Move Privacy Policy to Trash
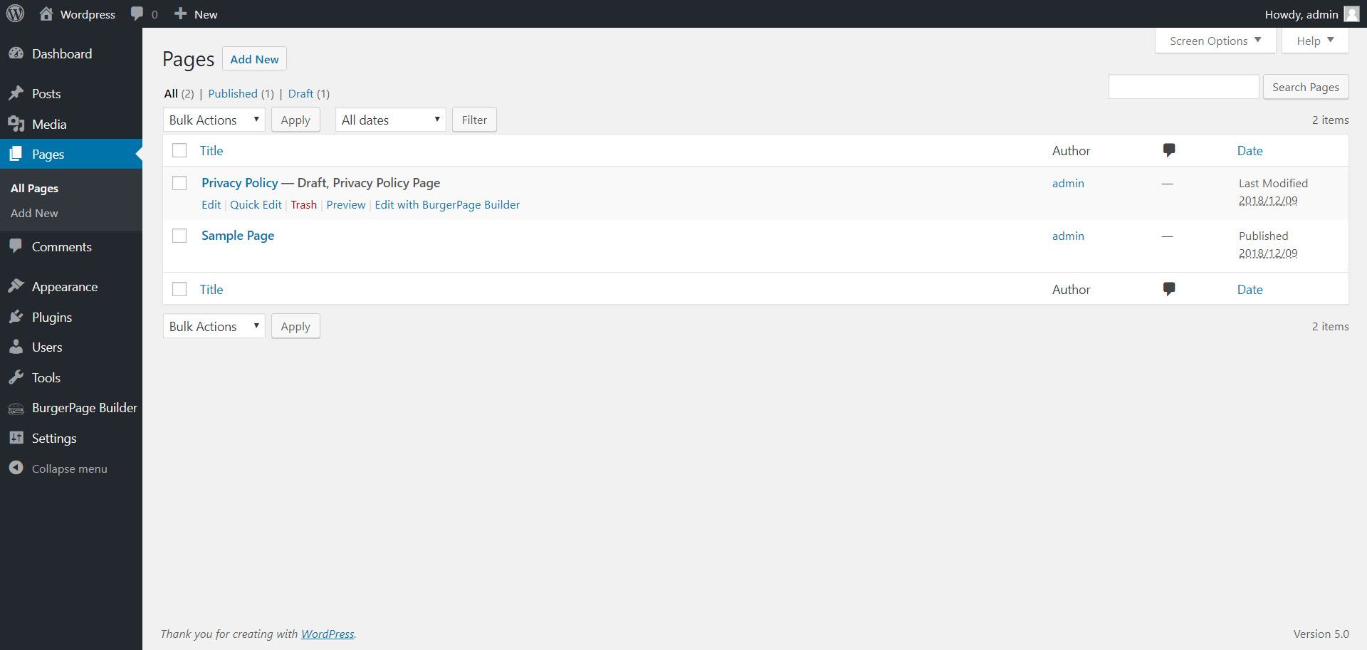The height and width of the screenshot is (650, 1367). [x=303, y=204]
